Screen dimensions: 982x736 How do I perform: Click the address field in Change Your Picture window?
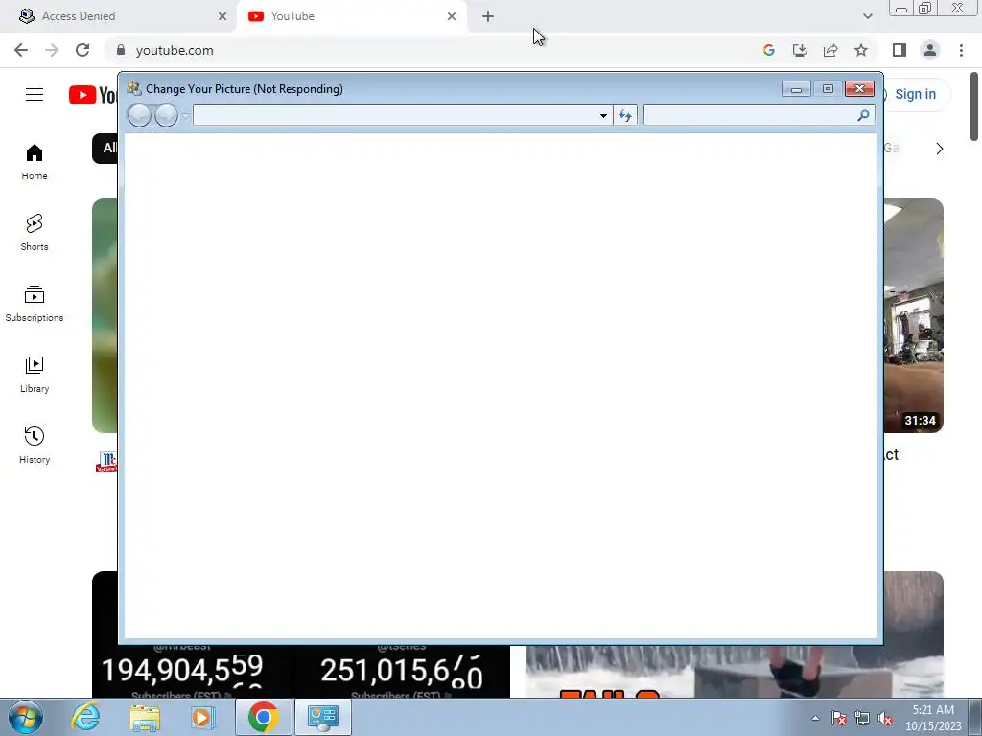pyautogui.click(x=395, y=115)
